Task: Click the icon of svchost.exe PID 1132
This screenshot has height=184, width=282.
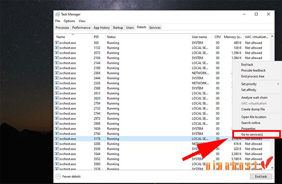Action: (57, 48)
